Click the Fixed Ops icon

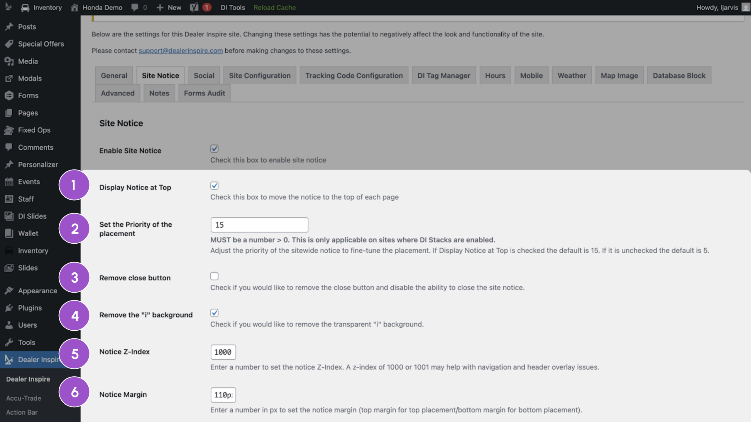click(9, 130)
